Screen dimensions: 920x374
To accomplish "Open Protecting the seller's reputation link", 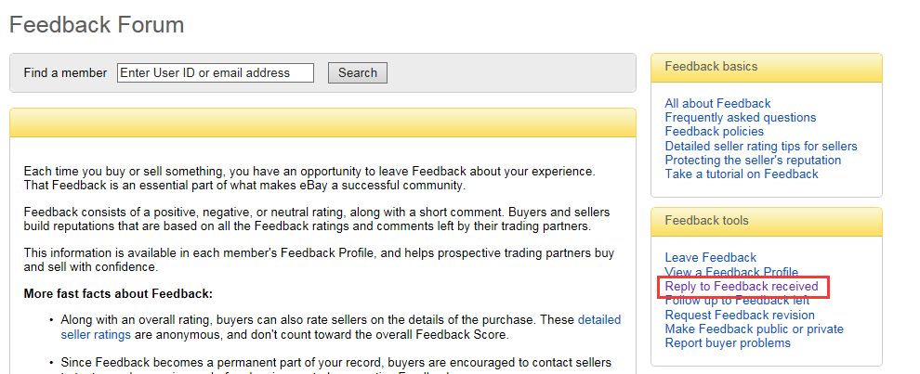I will pyautogui.click(x=753, y=160).
